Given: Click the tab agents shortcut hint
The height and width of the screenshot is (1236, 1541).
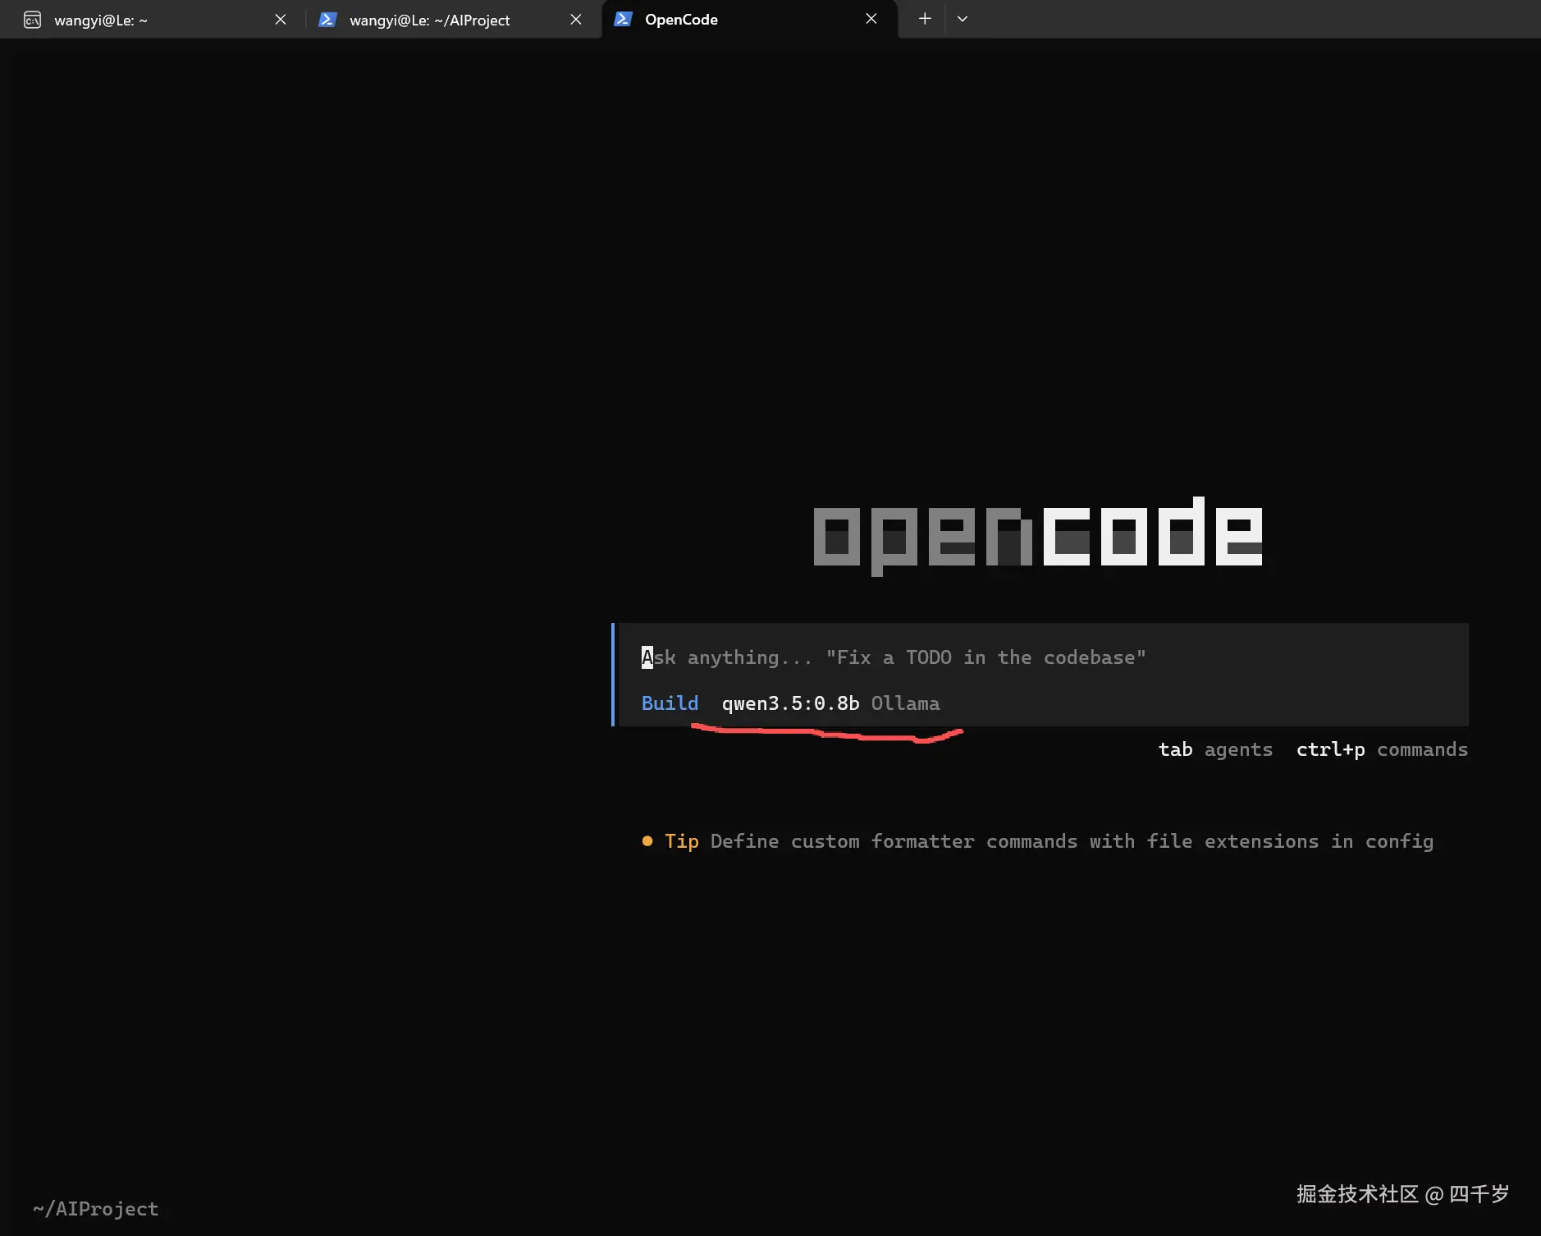Looking at the screenshot, I should pyautogui.click(x=1215, y=749).
